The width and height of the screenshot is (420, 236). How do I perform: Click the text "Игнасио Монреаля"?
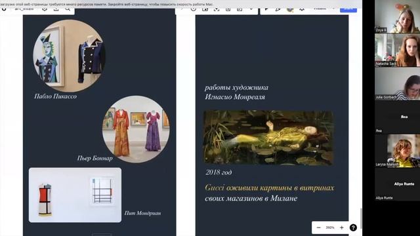click(235, 97)
